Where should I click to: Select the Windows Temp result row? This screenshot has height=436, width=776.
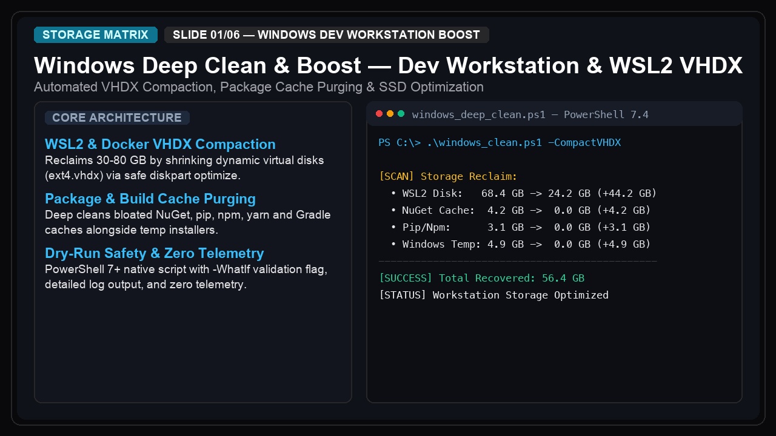pos(521,245)
